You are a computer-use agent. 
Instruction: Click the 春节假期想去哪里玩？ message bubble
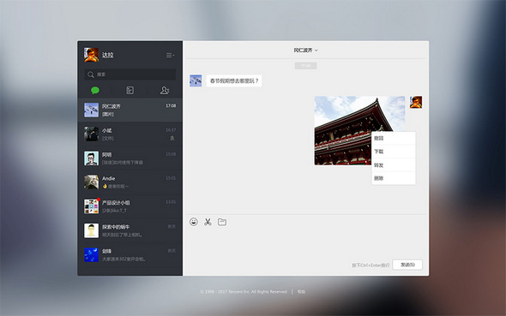click(234, 80)
